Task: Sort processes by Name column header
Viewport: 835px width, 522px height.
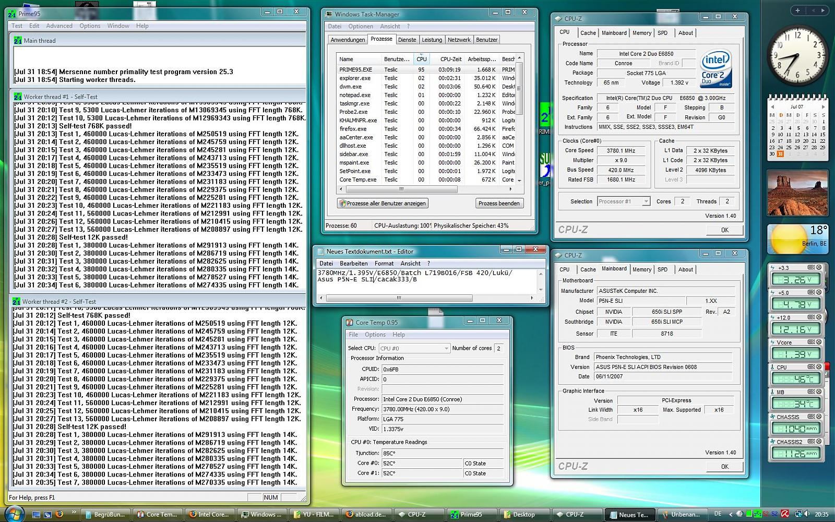Action: (358, 59)
